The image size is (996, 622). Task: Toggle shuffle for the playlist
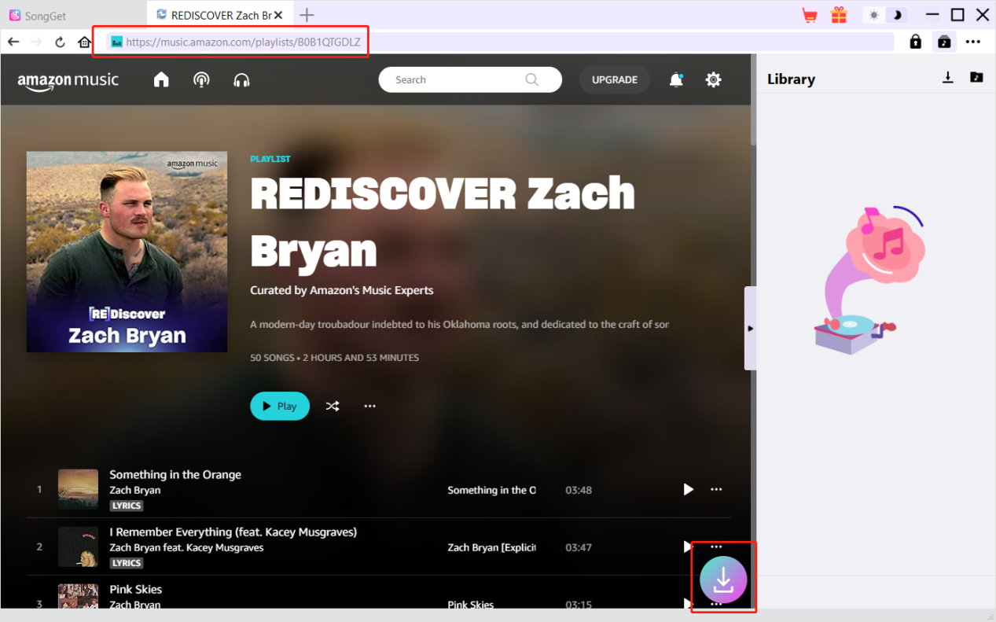coord(333,406)
